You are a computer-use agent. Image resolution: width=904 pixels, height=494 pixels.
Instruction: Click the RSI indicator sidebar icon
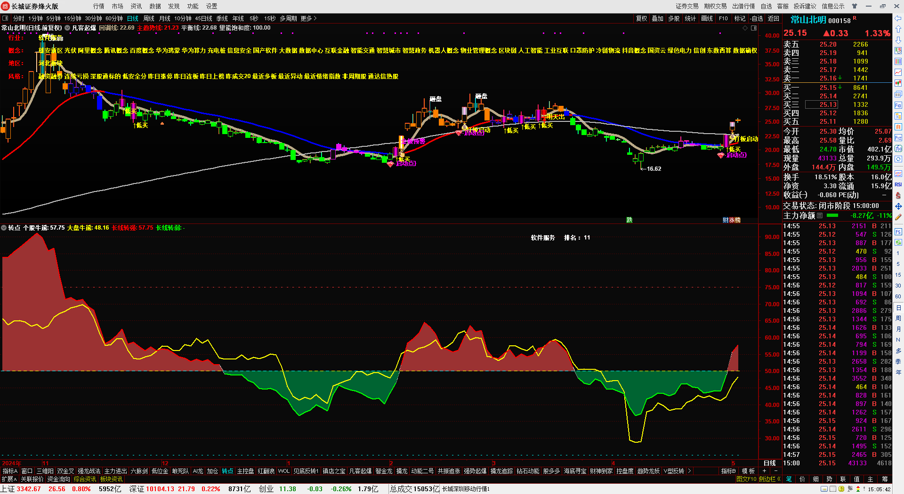point(898,184)
